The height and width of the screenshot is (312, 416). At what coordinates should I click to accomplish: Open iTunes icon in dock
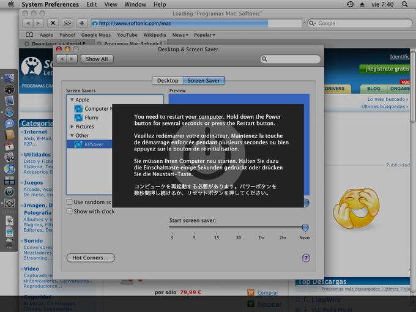tap(9, 169)
